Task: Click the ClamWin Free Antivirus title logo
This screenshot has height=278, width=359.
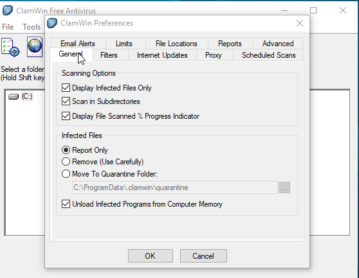Action: tap(8, 10)
